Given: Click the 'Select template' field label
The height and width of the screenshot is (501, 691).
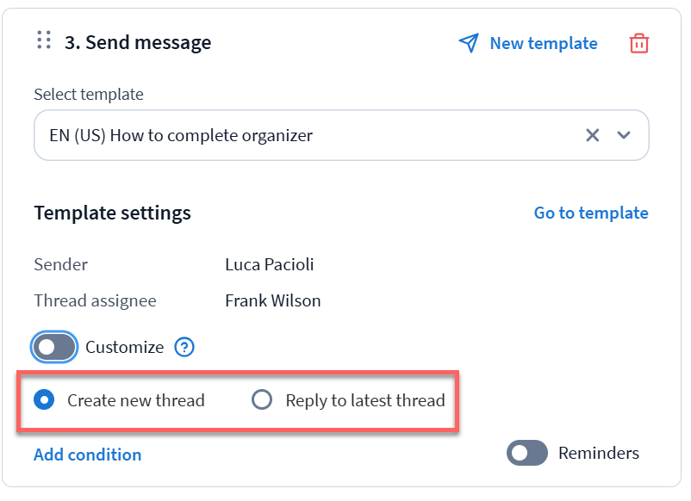Looking at the screenshot, I should (x=89, y=95).
